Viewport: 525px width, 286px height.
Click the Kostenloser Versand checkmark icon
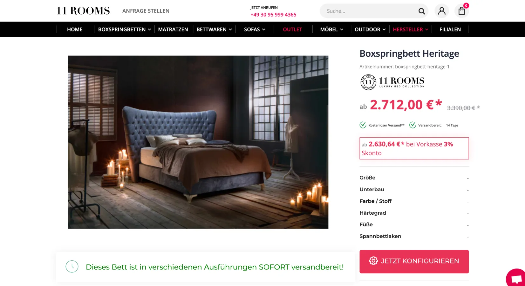[x=363, y=125]
